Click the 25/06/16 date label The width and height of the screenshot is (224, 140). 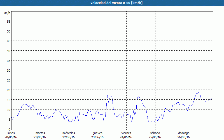pos(155,137)
